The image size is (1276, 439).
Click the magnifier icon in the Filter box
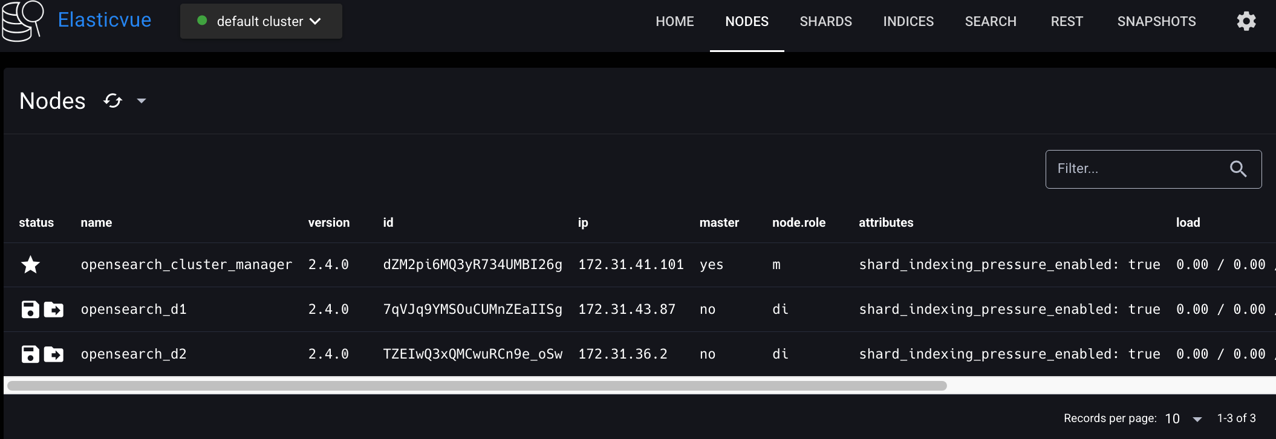pyautogui.click(x=1238, y=169)
